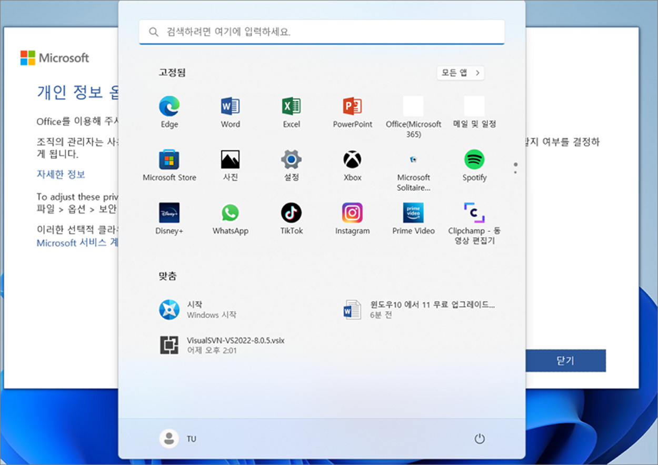Image resolution: width=658 pixels, height=465 pixels.
Task: Click the 모든 앱 all apps button
Action: (x=460, y=73)
